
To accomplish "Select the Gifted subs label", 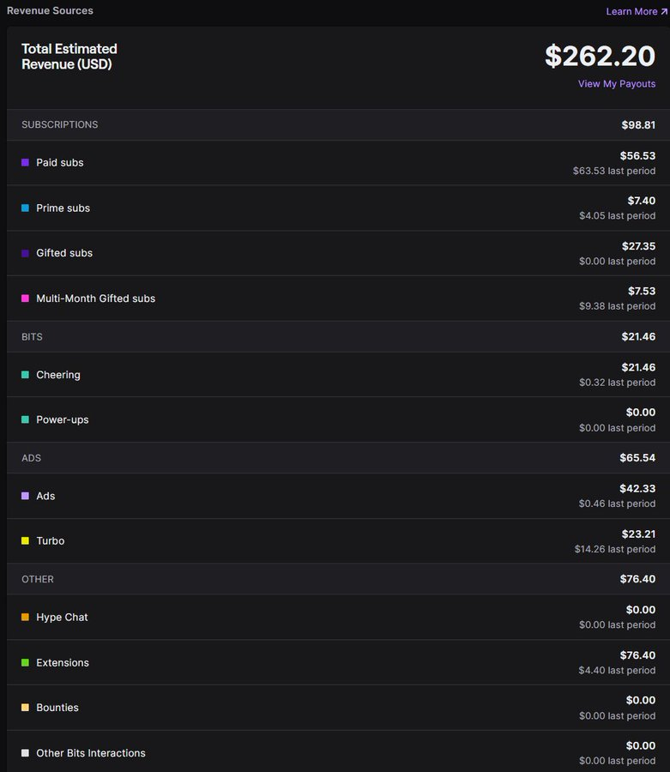I will pyautogui.click(x=64, y=253).
